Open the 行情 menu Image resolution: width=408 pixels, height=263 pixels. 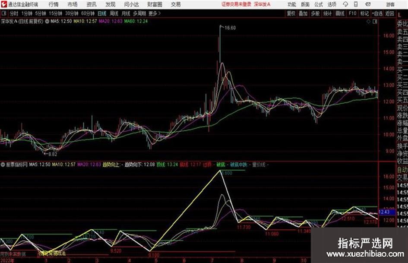pyautogui.click(x=54, y=4)
